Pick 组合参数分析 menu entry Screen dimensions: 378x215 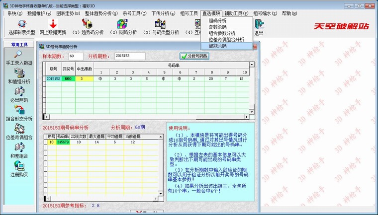tap(222, 33)
